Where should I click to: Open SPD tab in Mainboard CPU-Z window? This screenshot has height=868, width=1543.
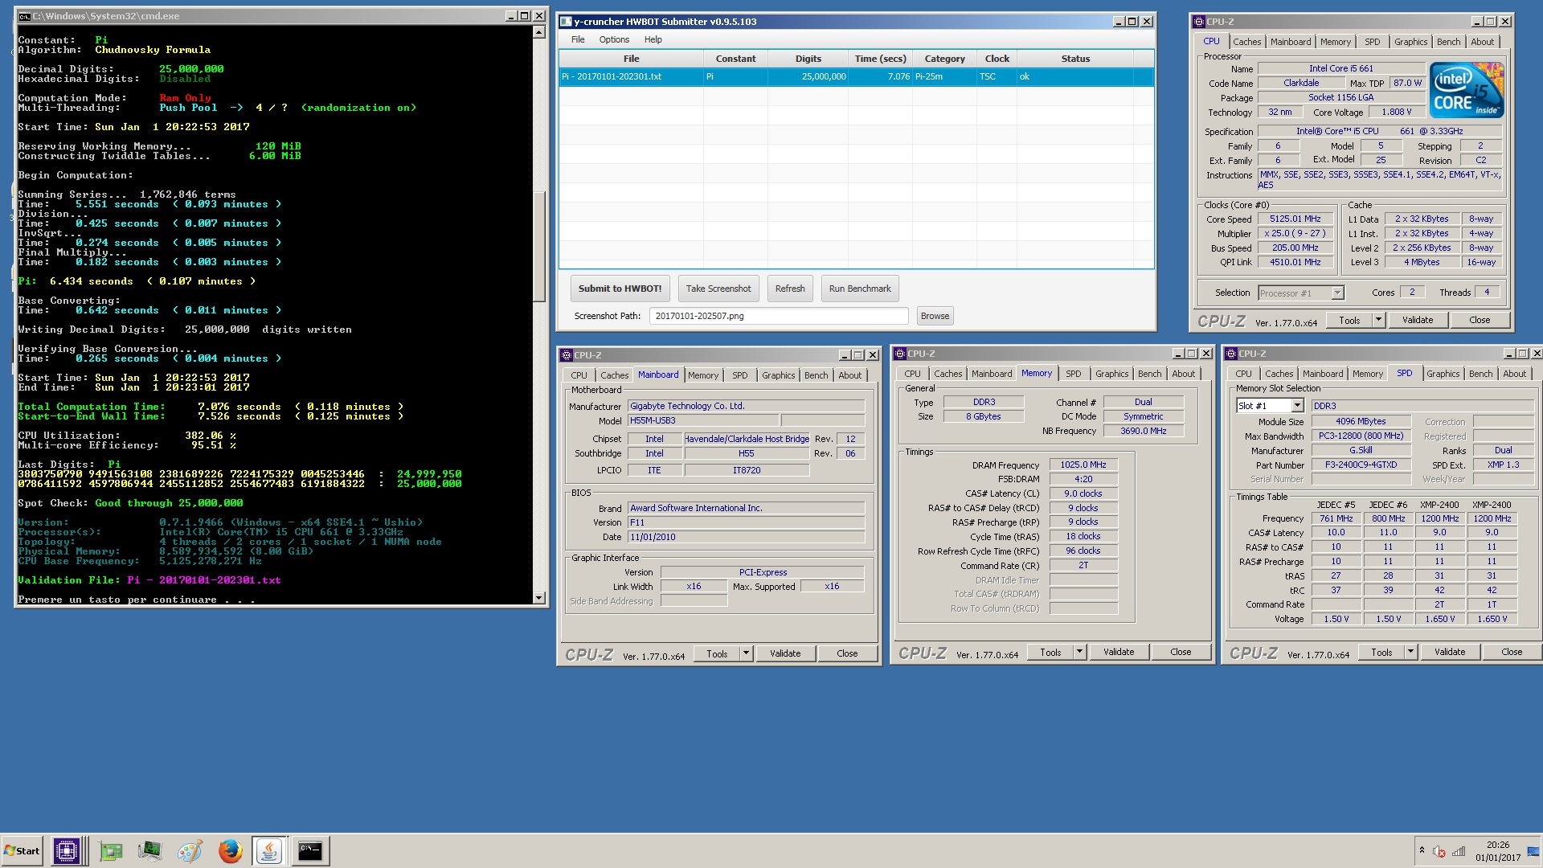click(x=739, y=375)
